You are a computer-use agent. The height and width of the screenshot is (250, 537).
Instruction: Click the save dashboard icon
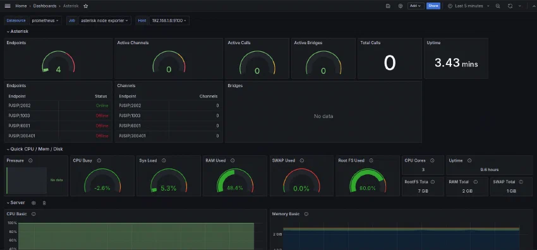[x=388, y=6]
